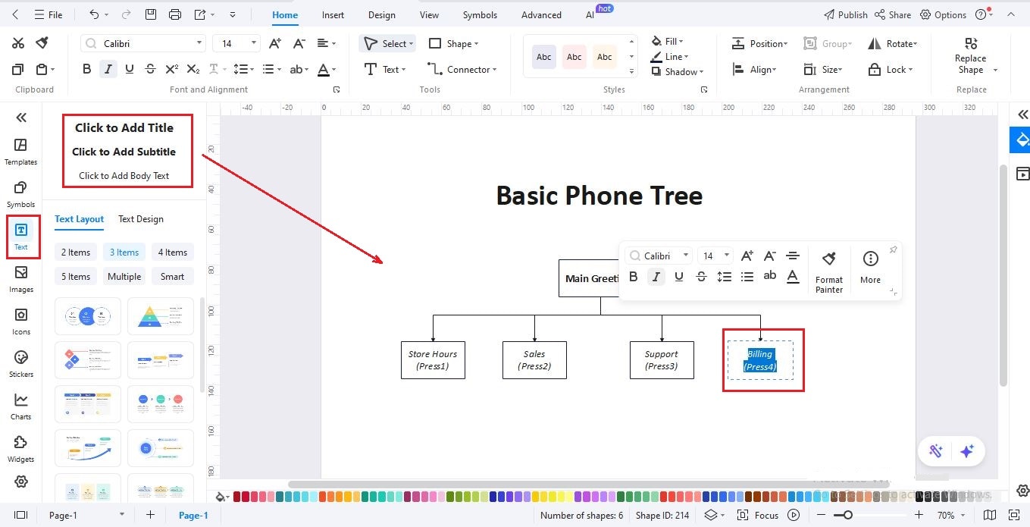This screenshot has height=527, width=1030.
Task: Click the Print icon in title bar
Action: [175, 14]
